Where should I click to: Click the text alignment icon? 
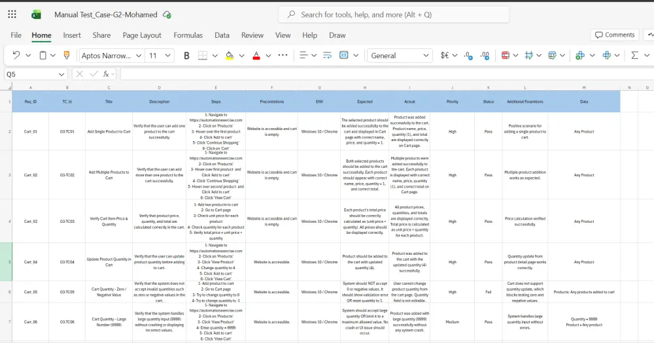click(x=303, y=55)
